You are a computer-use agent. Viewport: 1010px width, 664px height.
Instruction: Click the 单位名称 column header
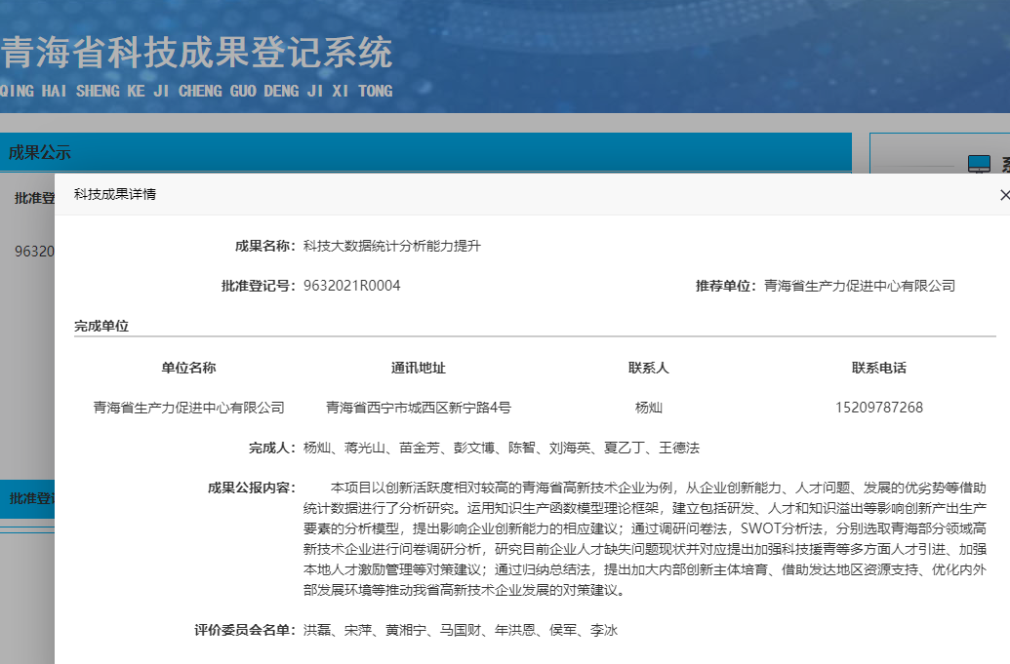click(188, 368)
